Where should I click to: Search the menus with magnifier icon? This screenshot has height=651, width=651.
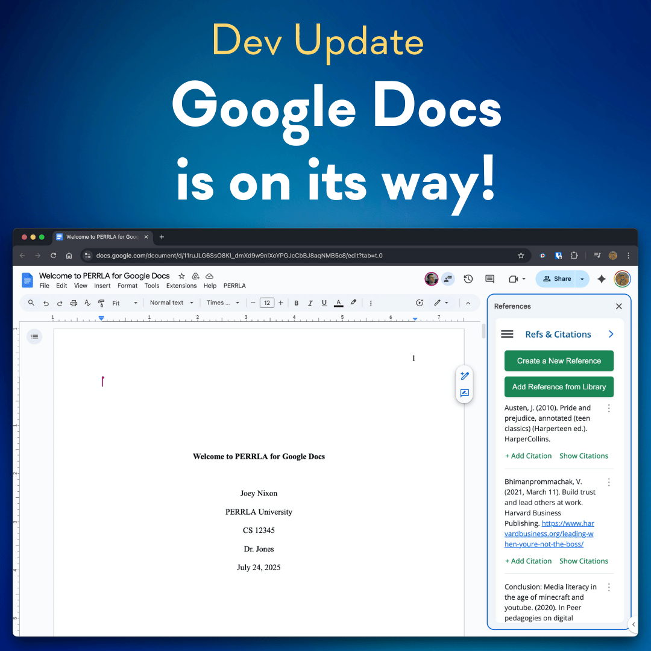pyautogui.click(x=31, y=303)
